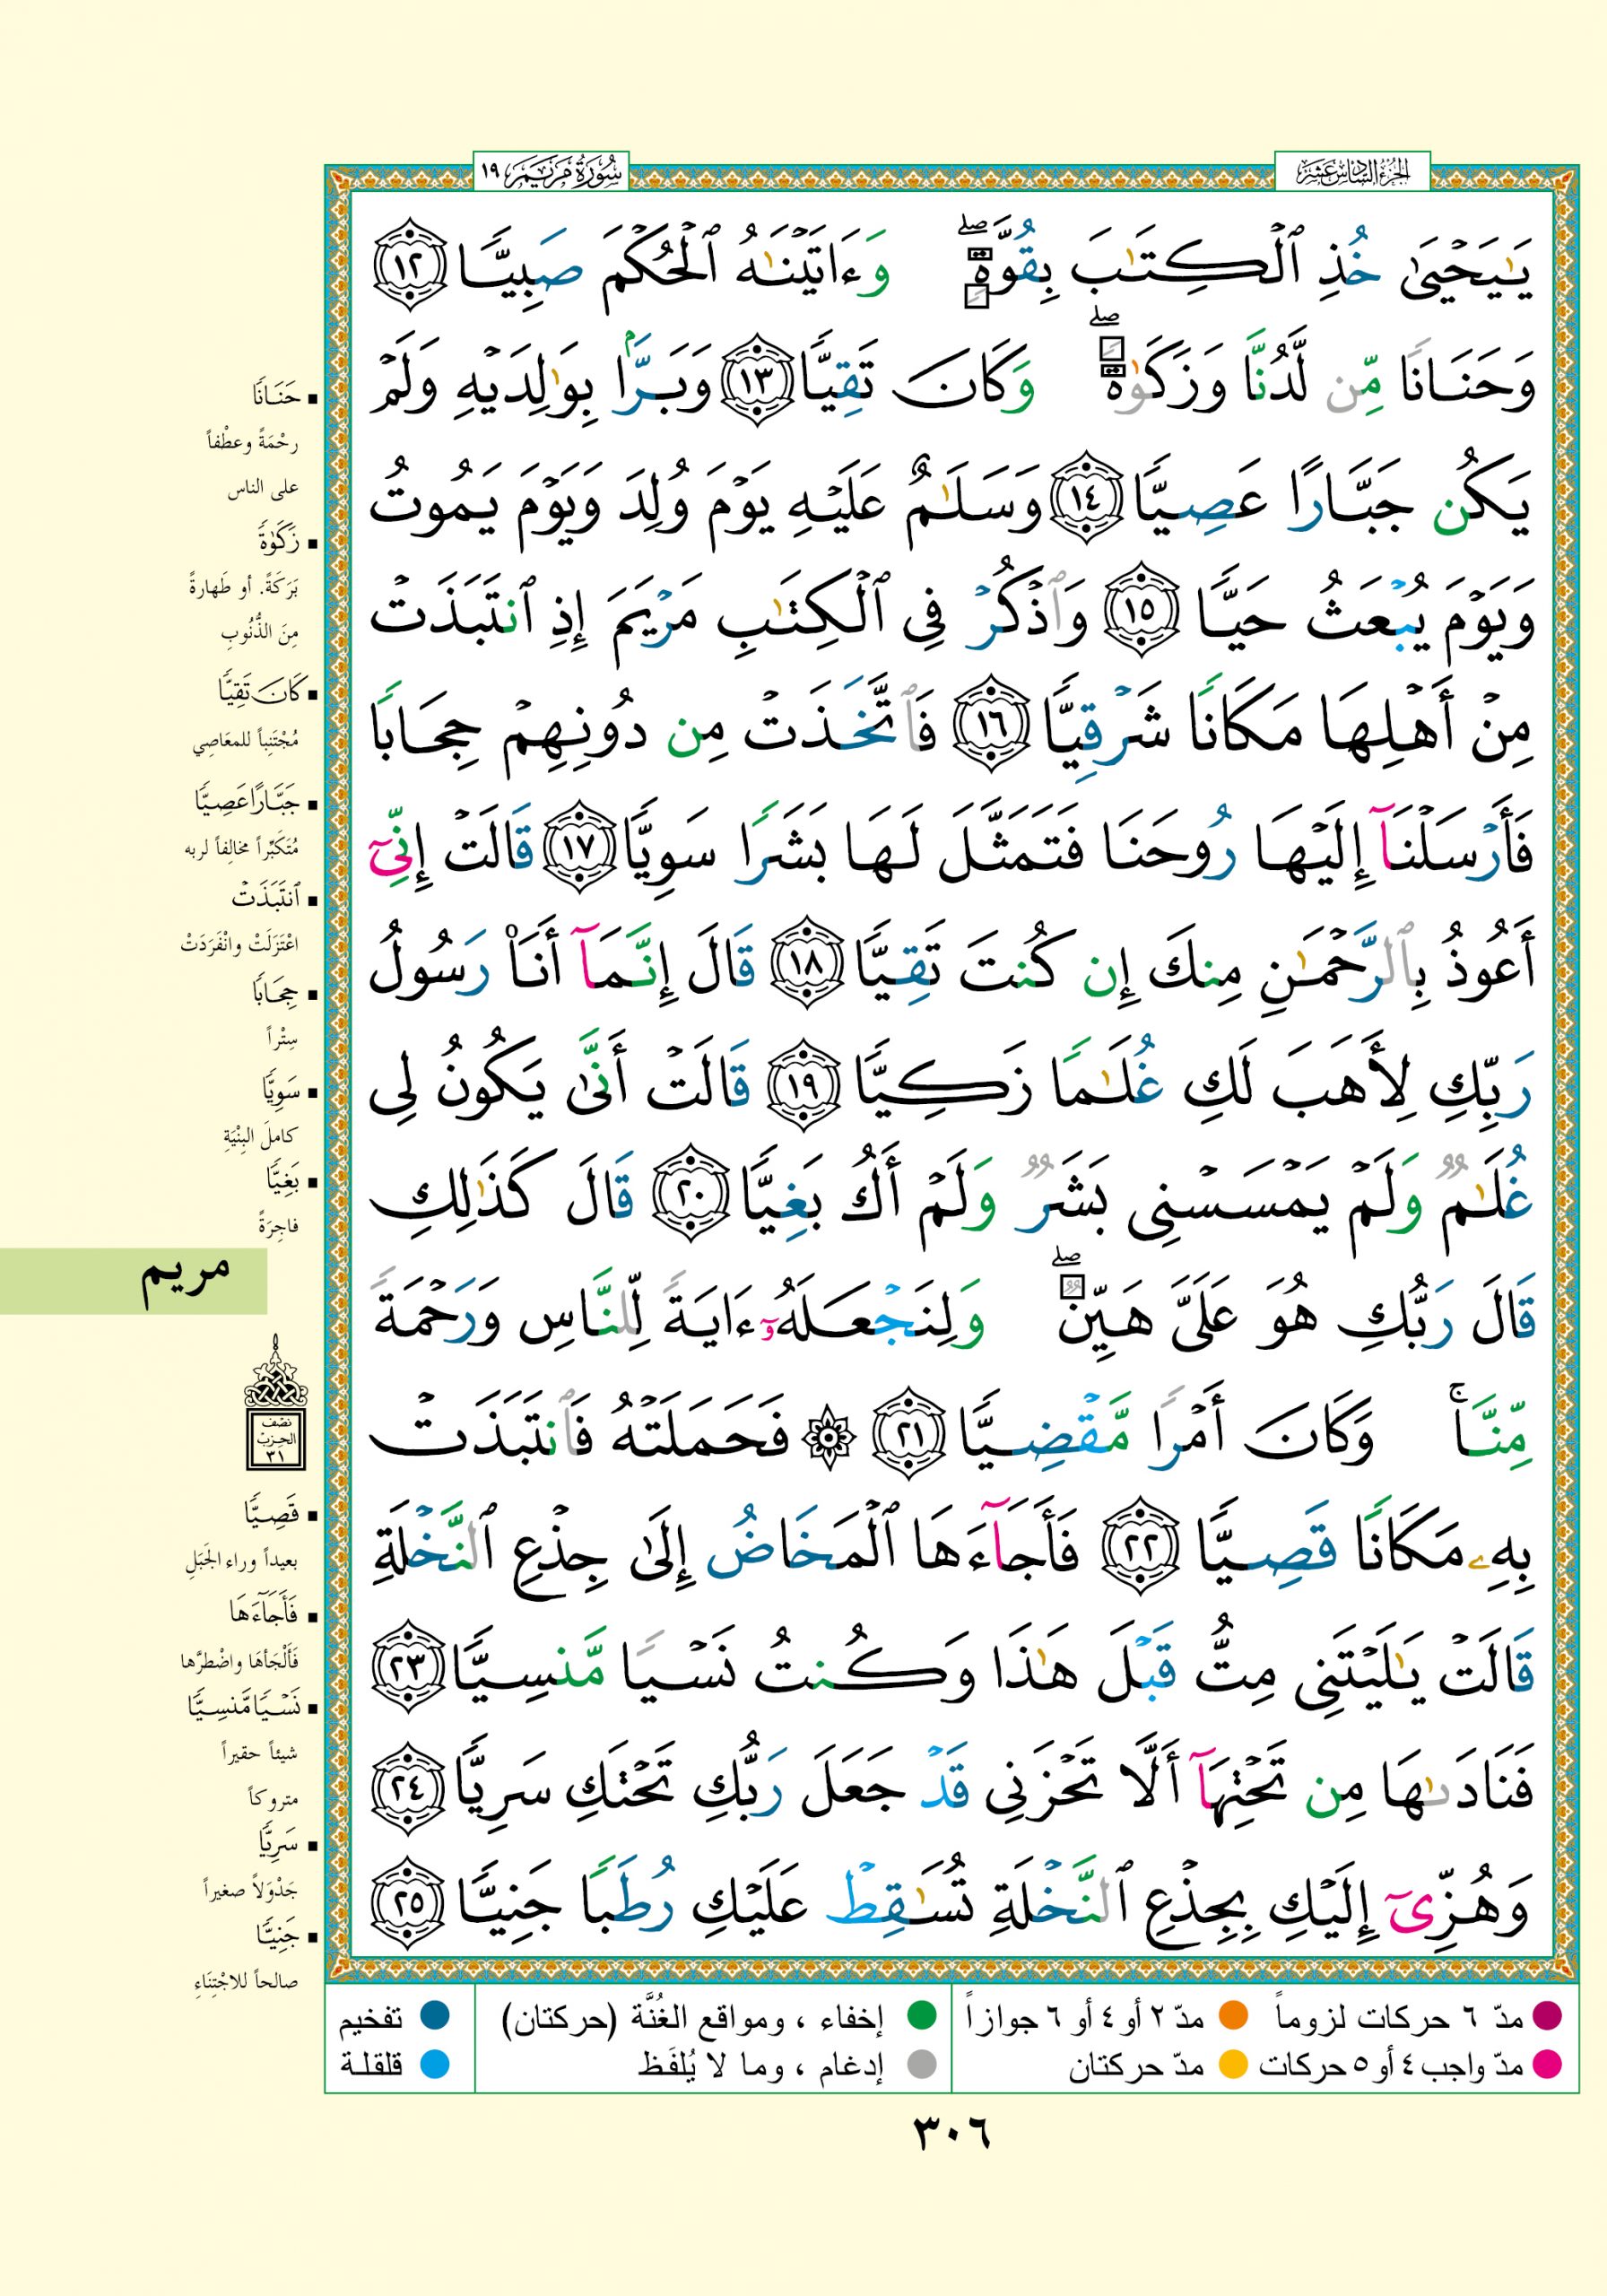Select the light blue قلقلة color dot
This screenshot has height=2296, width=1607.
point(433,2064)
